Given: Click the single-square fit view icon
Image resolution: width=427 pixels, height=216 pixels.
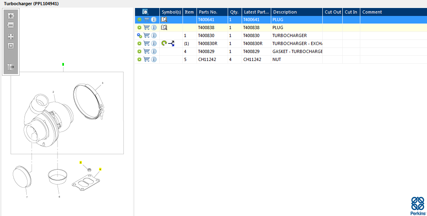Looking at the screenshot, I should tap(11, 45).
